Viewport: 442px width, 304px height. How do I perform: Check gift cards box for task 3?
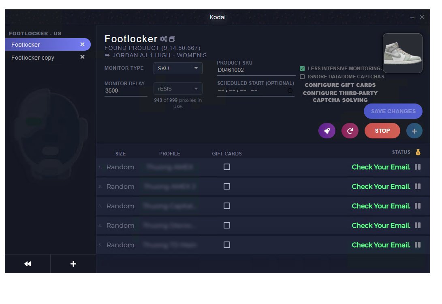point(226,206)
